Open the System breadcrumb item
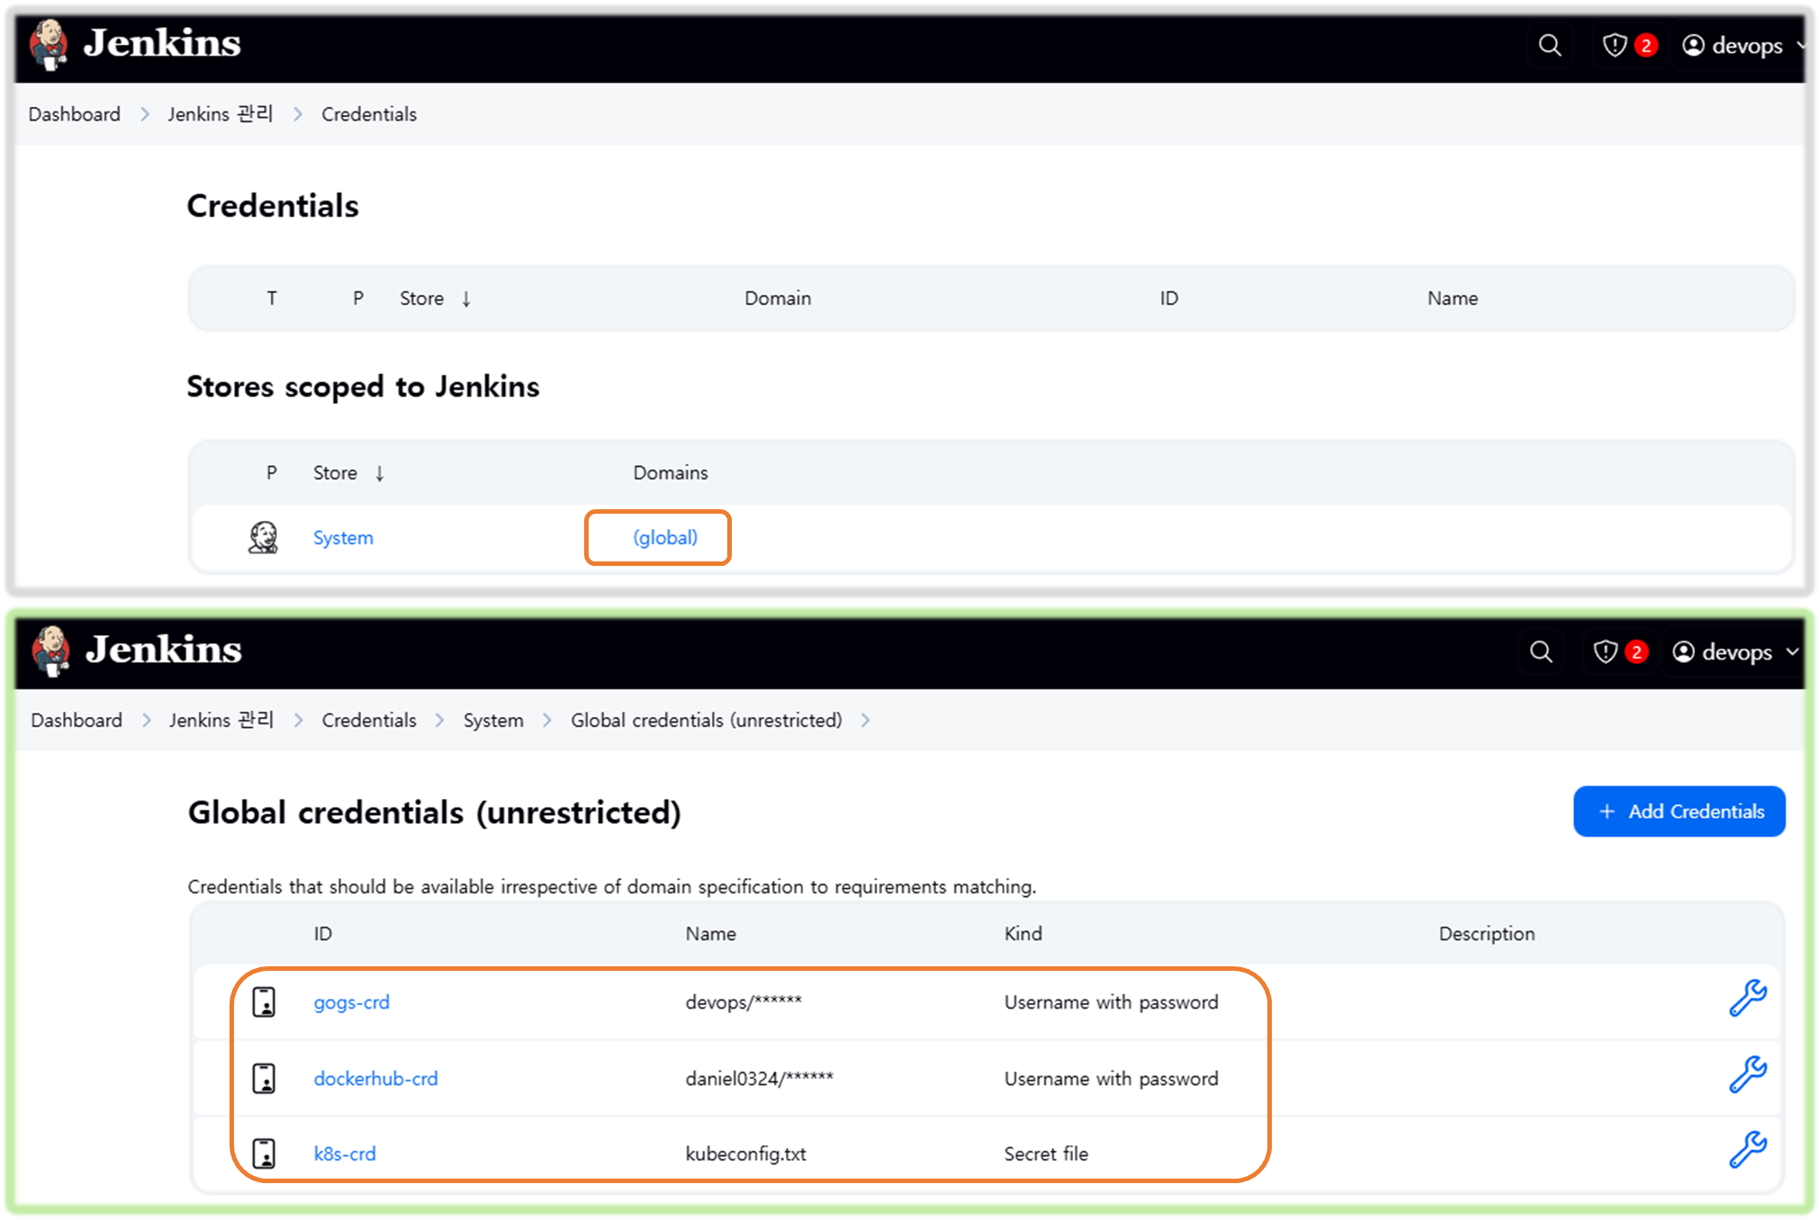 (x=492, y=720)
